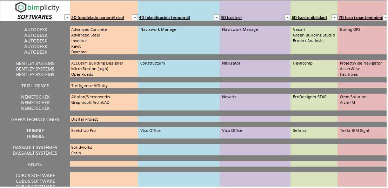Select the Ecotect Analysis cell
The height and width of the screenshot is (188, 388).
click(x=308, y=41)
